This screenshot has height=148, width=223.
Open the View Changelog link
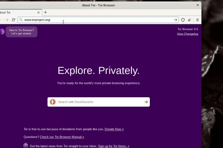pyautogui.click(x=187, y=34)
